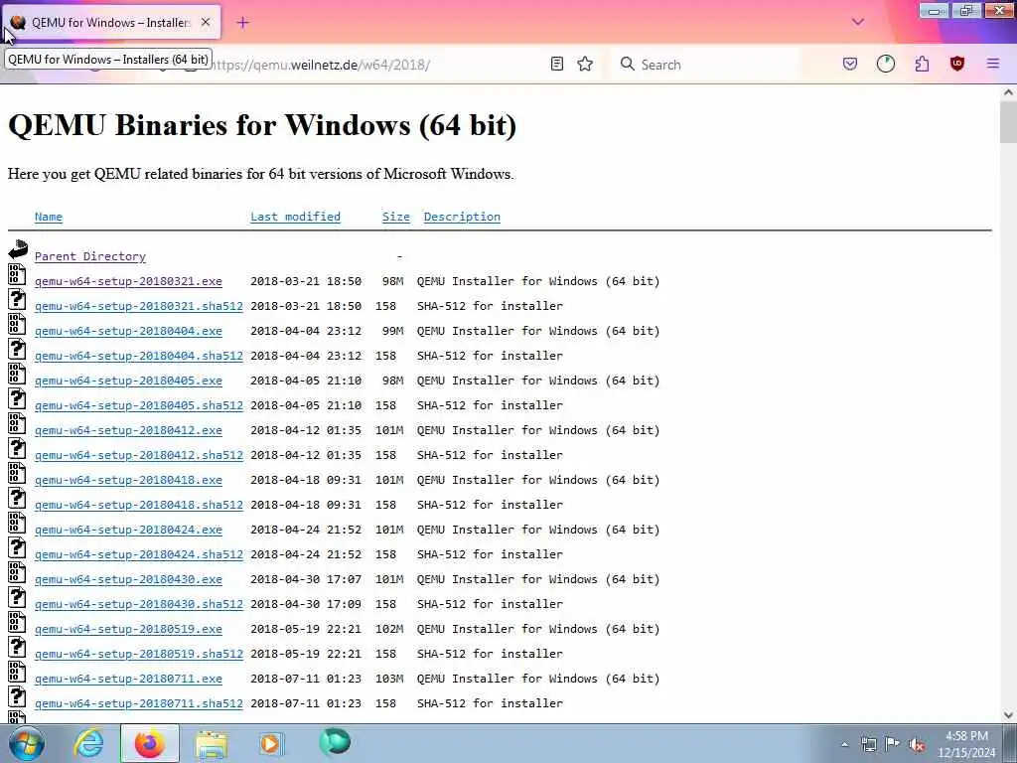This screenshot has height=763, width=1017.
Task: Open qemu-w64-setup-20180519.sha512 link
Action: point(139,654)
